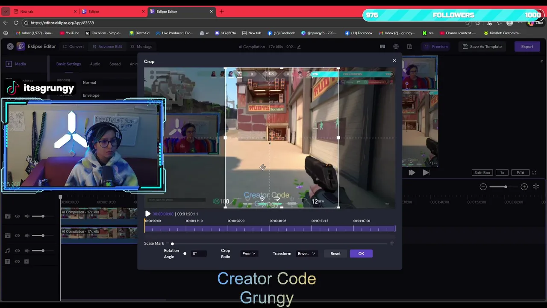
Task: Toggle visibility of second video track
Action: point(17,236)
